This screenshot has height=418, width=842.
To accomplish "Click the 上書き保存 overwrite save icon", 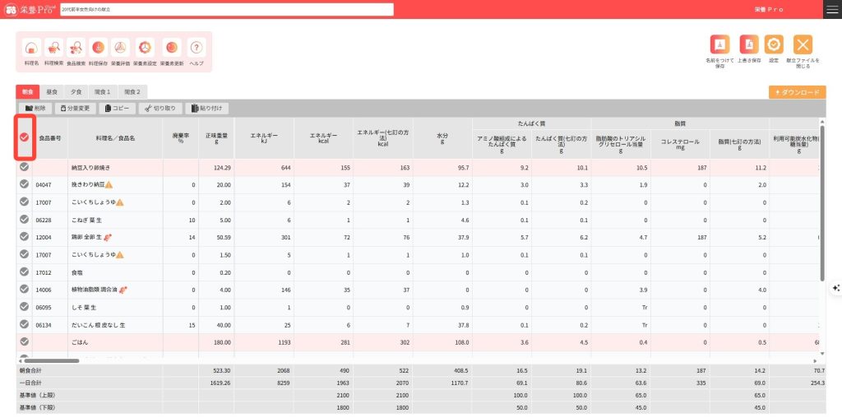I will coord(749,44).
